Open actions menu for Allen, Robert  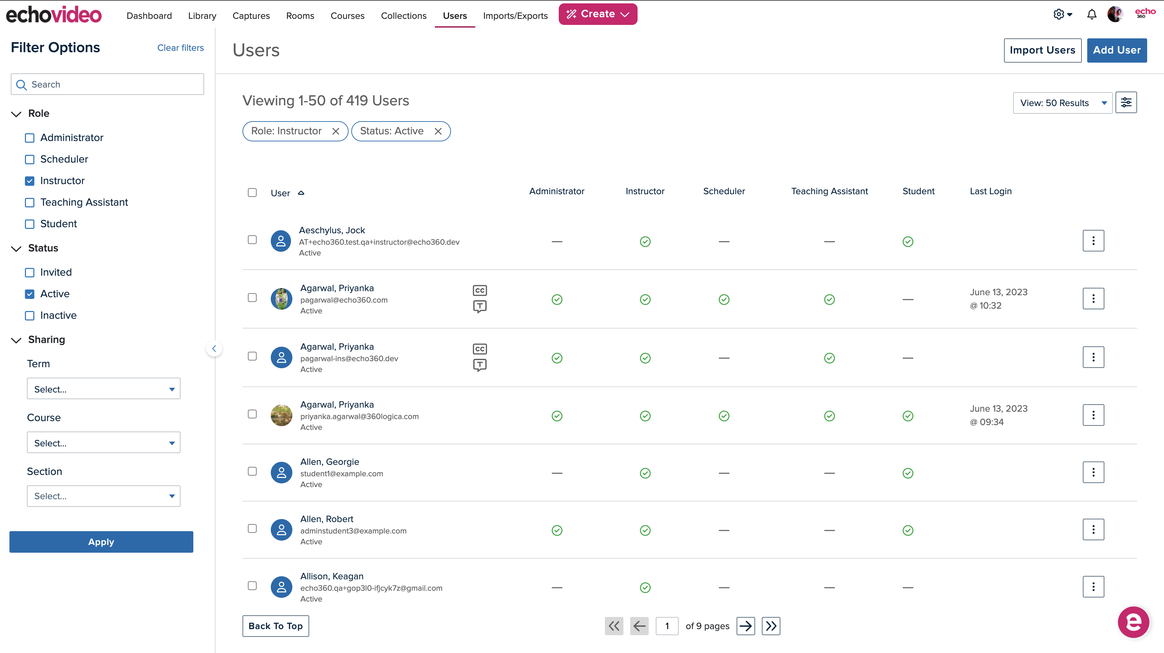coord(1093,529)
